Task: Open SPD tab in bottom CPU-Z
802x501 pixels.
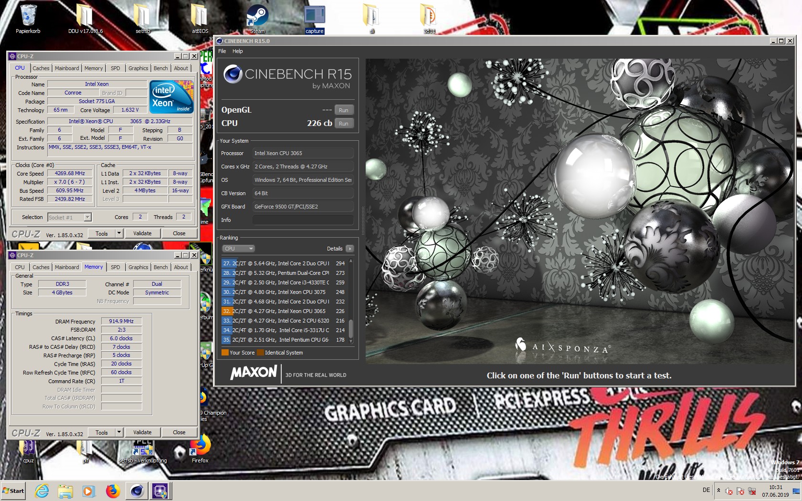Action: (x=116, y=267)
